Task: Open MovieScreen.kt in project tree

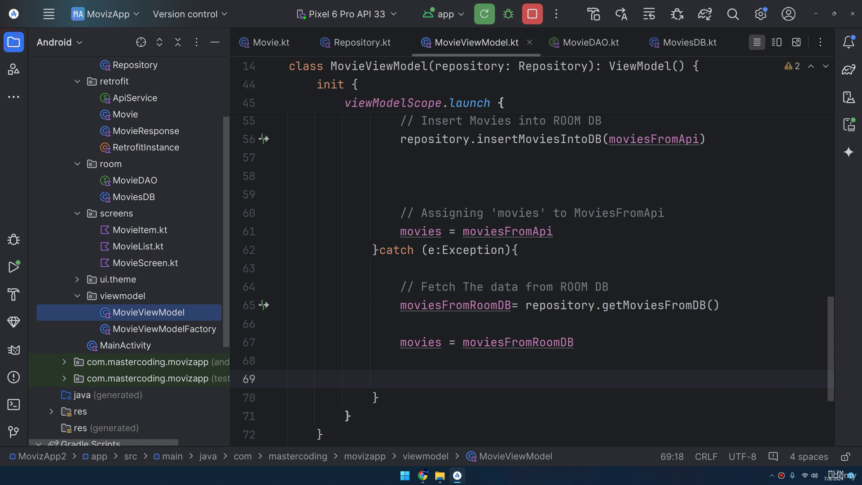Action: [145, 263]
